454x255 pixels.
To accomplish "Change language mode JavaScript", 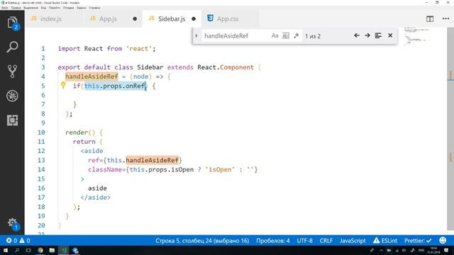I will (x=353, y=241).
